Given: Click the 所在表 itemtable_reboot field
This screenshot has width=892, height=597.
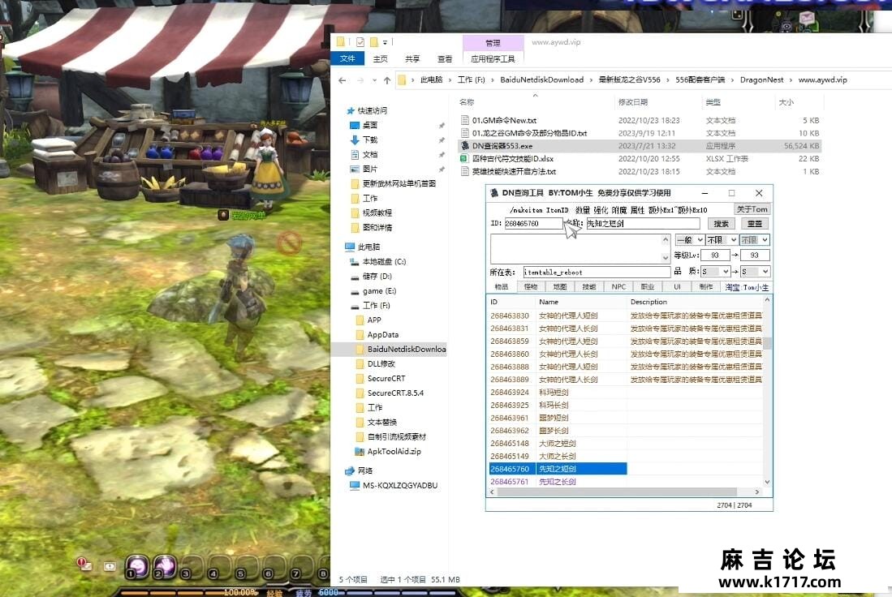Looking at the screenshot, I should coord(595,273).
